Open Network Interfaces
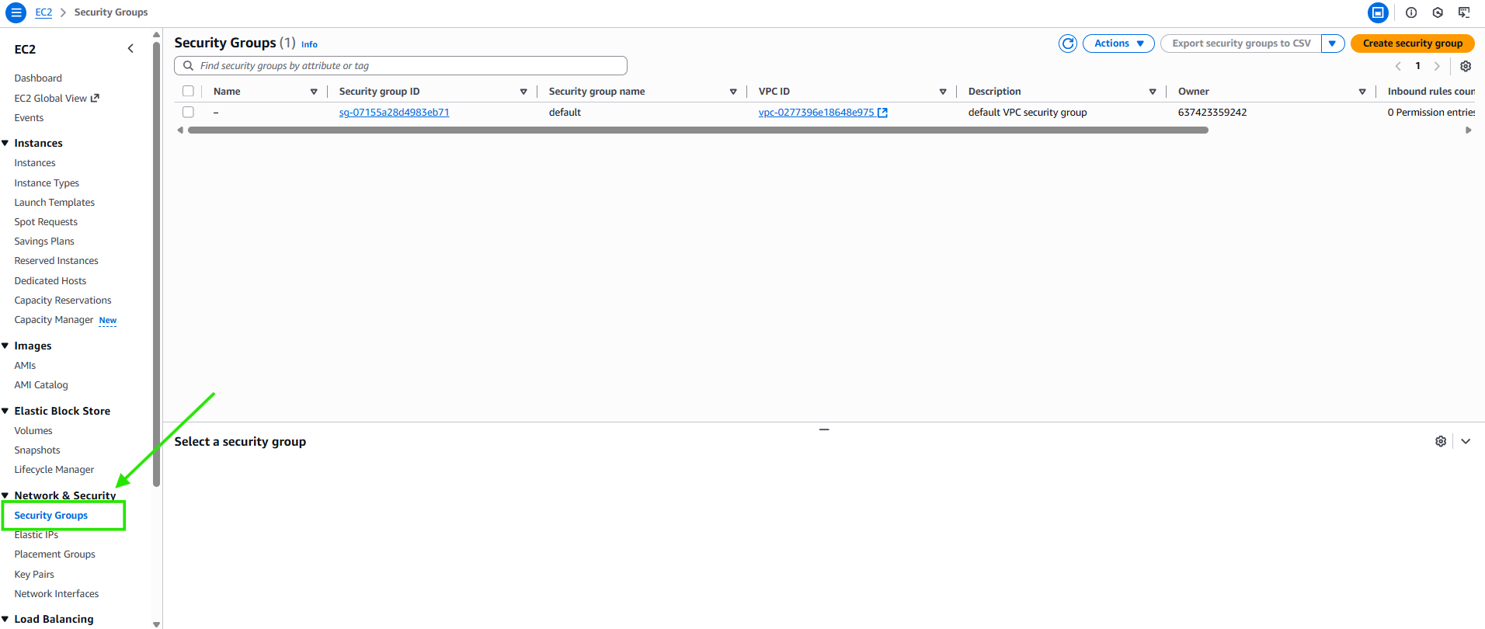The width and height of the screenshot is (1485, 629). (x=57, y=594)
